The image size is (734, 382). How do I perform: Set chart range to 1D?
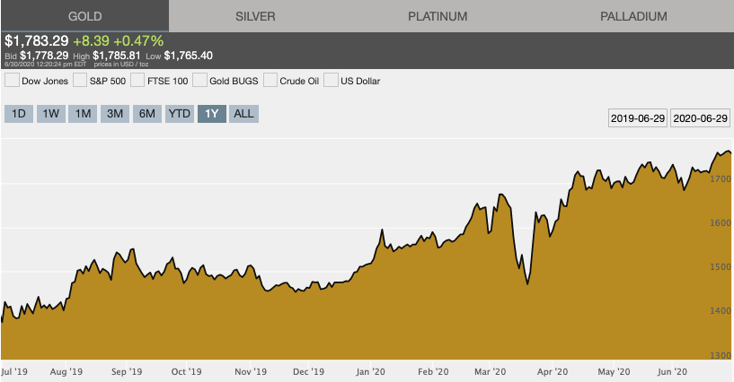point(18,114)
